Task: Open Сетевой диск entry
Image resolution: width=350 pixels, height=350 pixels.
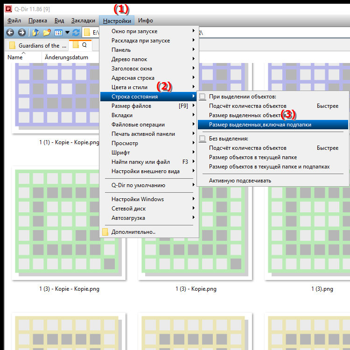Action: pos(148,209)
